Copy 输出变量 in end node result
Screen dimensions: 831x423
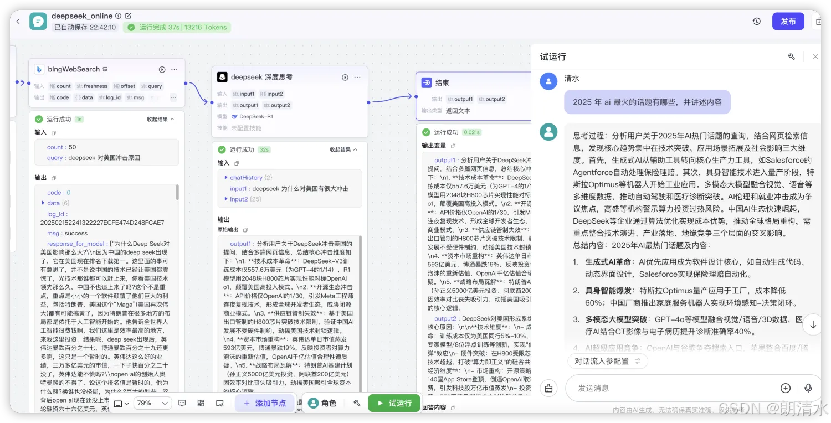coord(453,146)
